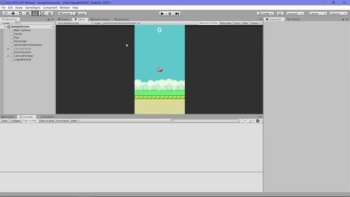
Task: Open the console Editor dropdown
Action: 75,120
